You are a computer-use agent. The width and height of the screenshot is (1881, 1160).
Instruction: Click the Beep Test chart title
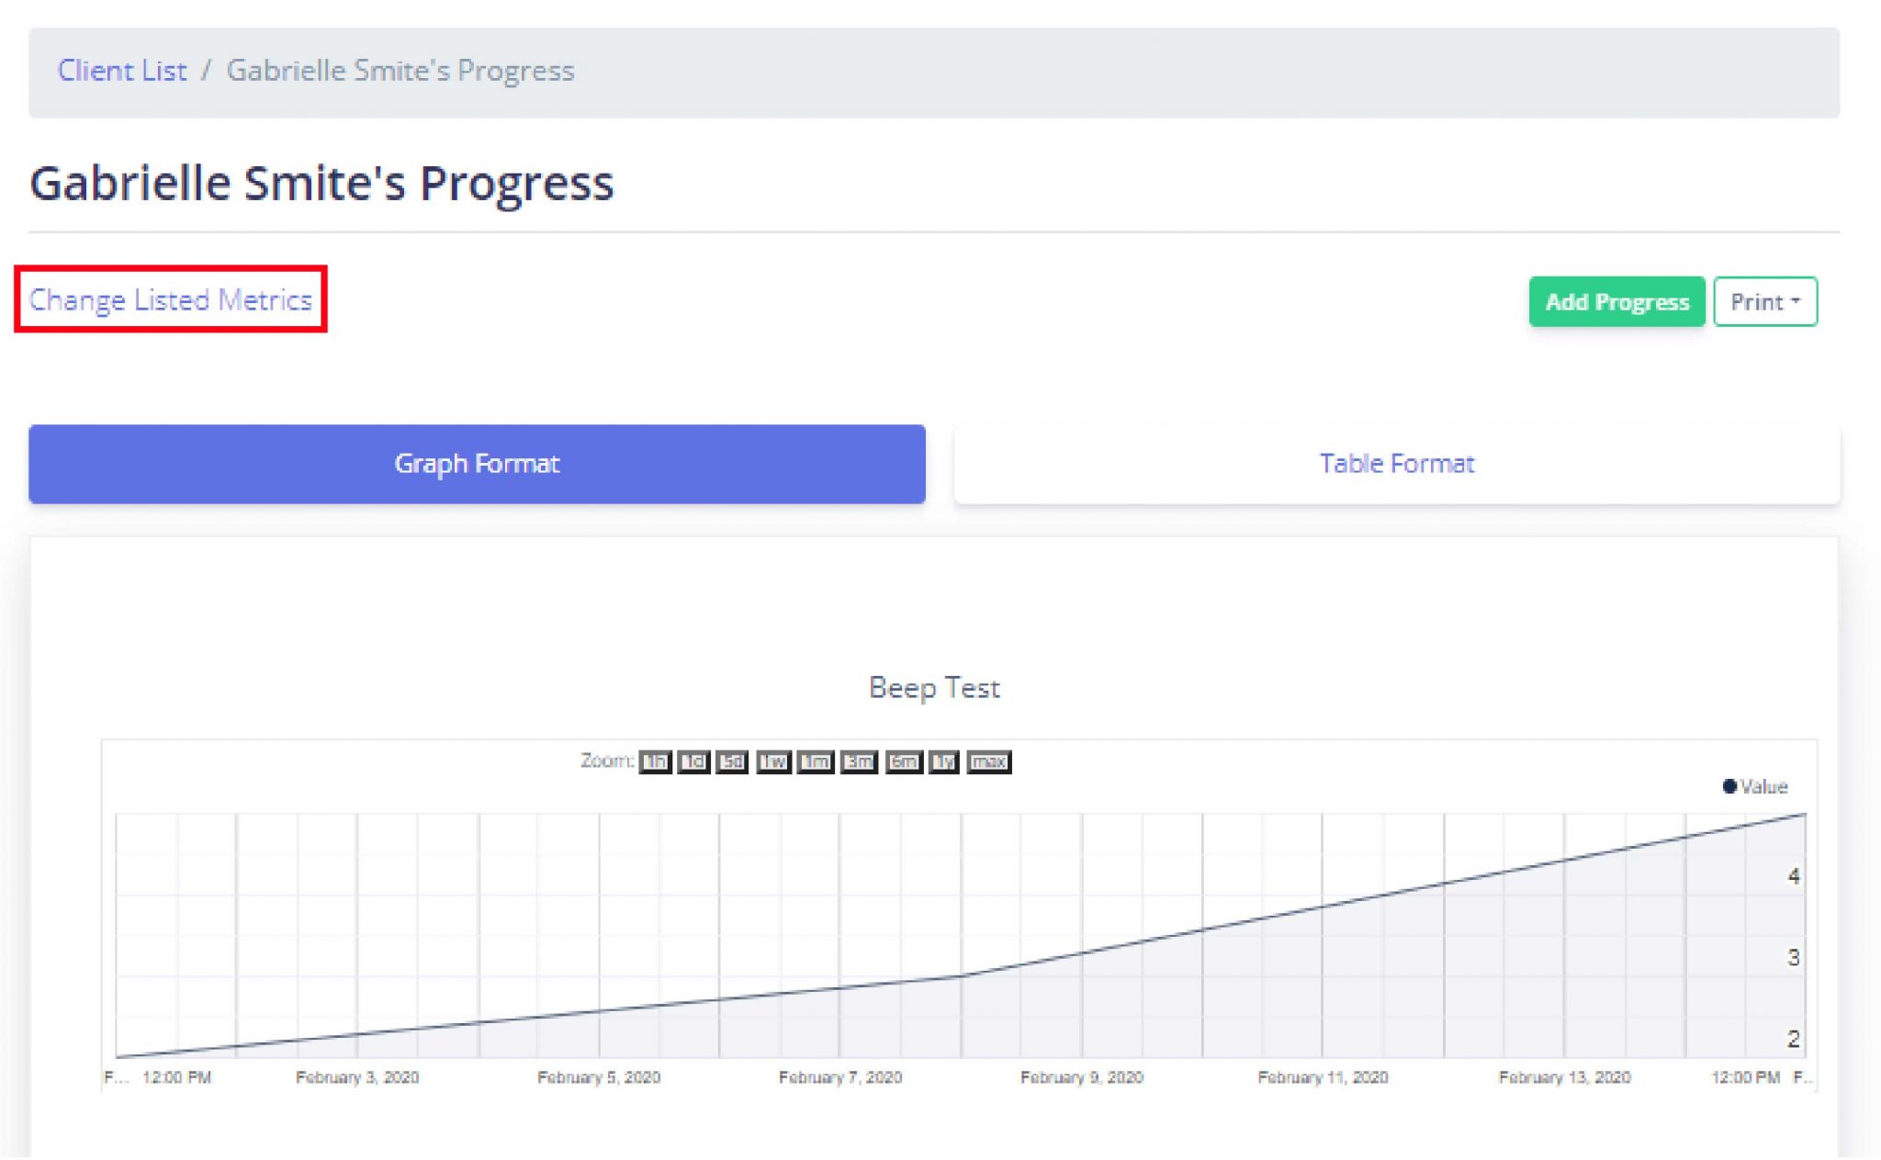[x=935, y=687]
